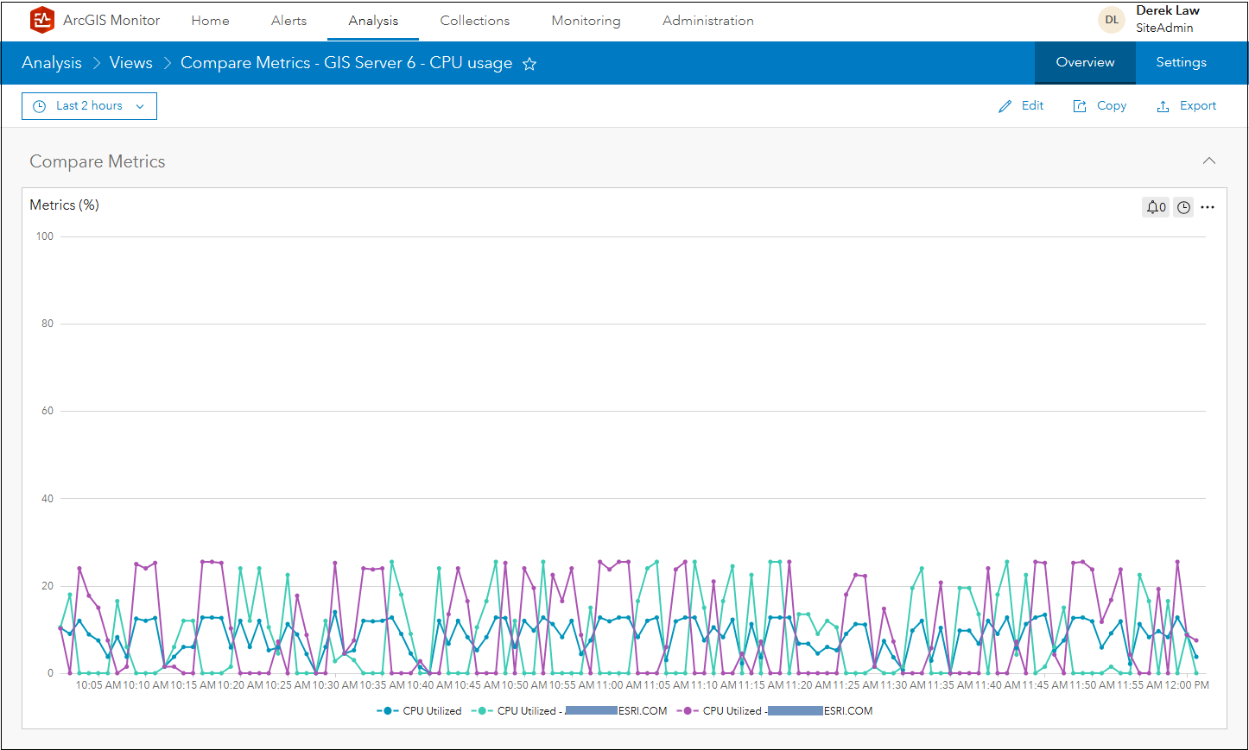The image size is (1249, 750).
Task: Collapse the Compare Metrics section
Action: 1209,161
